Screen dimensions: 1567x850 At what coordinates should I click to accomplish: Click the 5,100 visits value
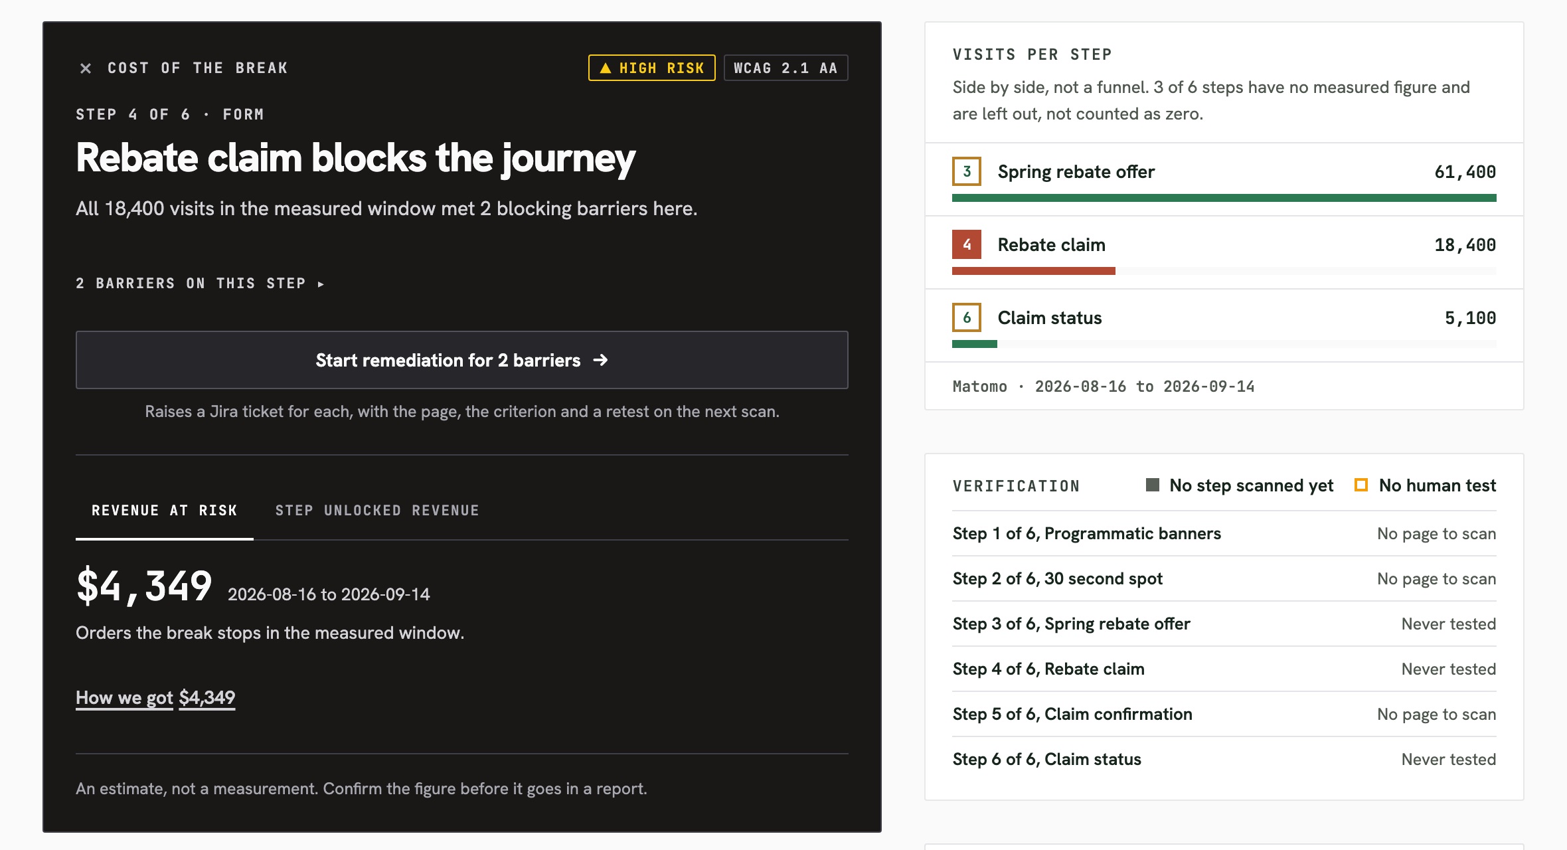coord(1470,318)
